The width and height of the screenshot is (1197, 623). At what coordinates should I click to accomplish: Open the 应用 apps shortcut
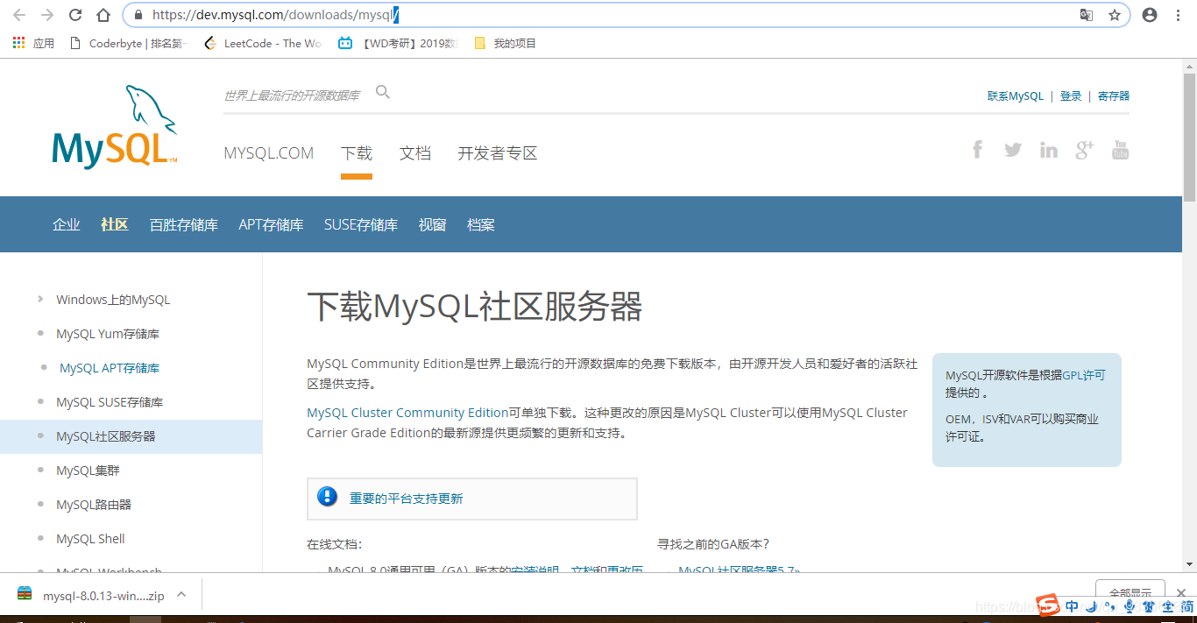(33, 43)
